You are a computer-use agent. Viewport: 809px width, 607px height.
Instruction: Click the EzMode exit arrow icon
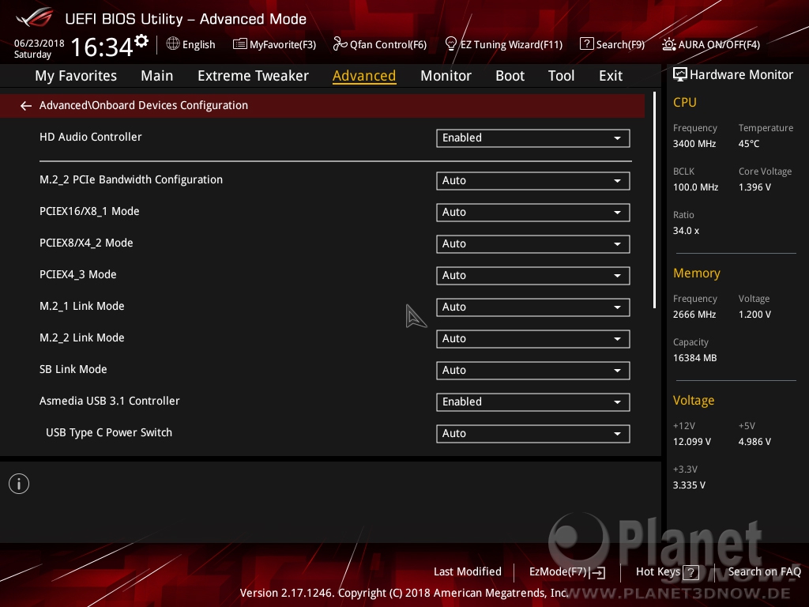tap(597, 572)
